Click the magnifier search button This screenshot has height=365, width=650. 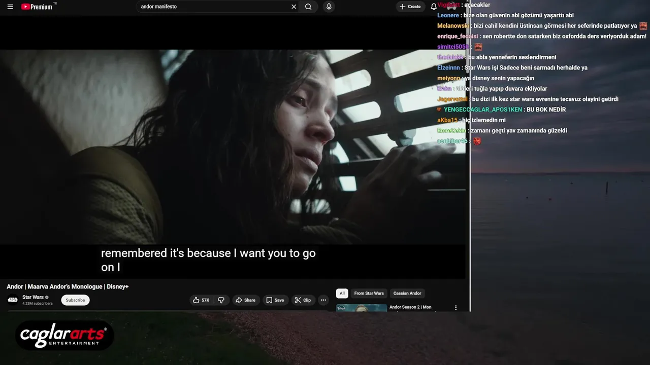tap(308, 7)
